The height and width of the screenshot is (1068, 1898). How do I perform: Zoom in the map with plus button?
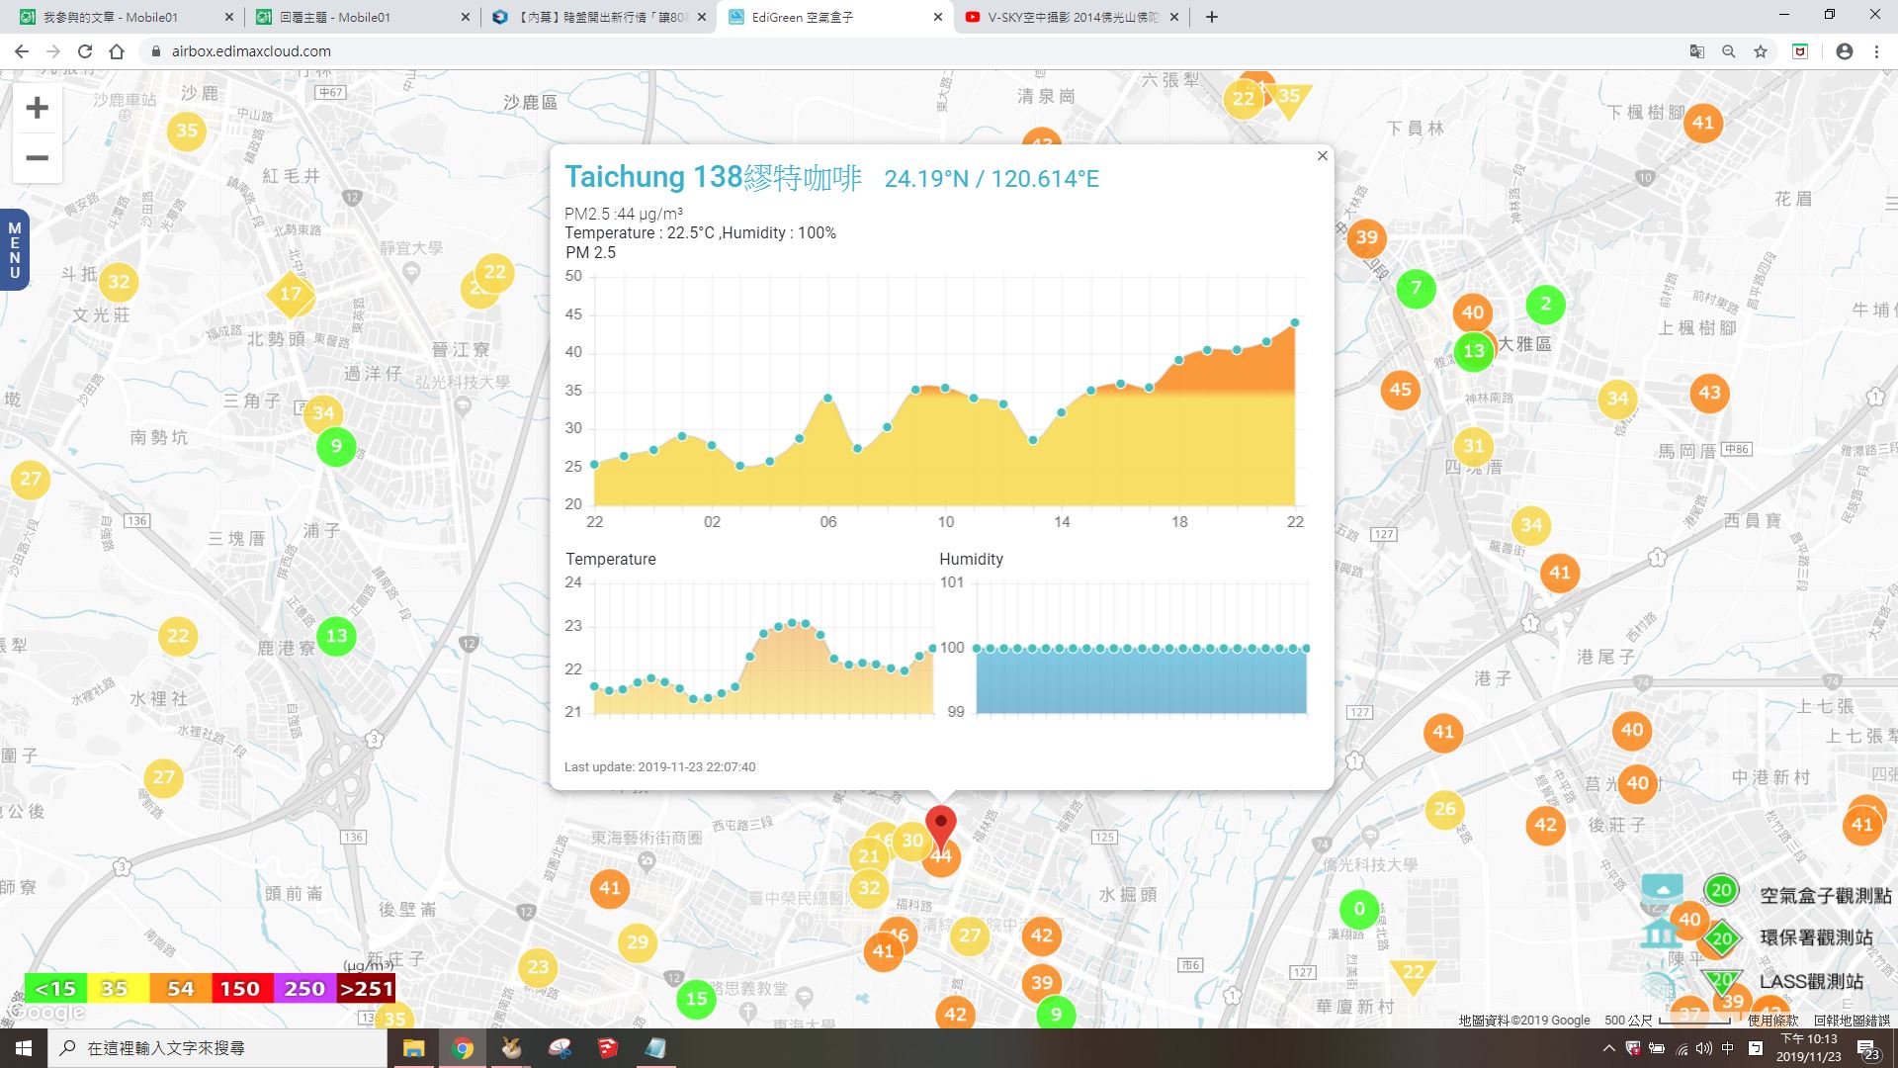(37, 108)
